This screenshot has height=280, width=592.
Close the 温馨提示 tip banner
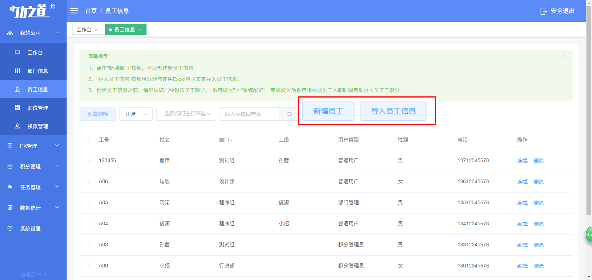point(565,57)
